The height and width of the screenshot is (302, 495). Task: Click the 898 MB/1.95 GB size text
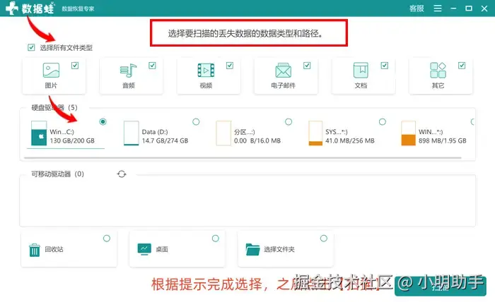click(442, 140)
